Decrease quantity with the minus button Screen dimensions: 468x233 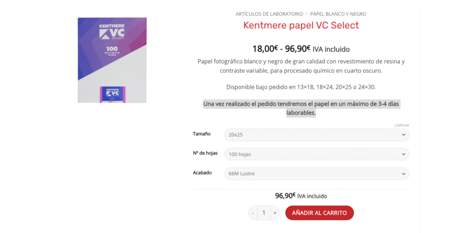253,213
